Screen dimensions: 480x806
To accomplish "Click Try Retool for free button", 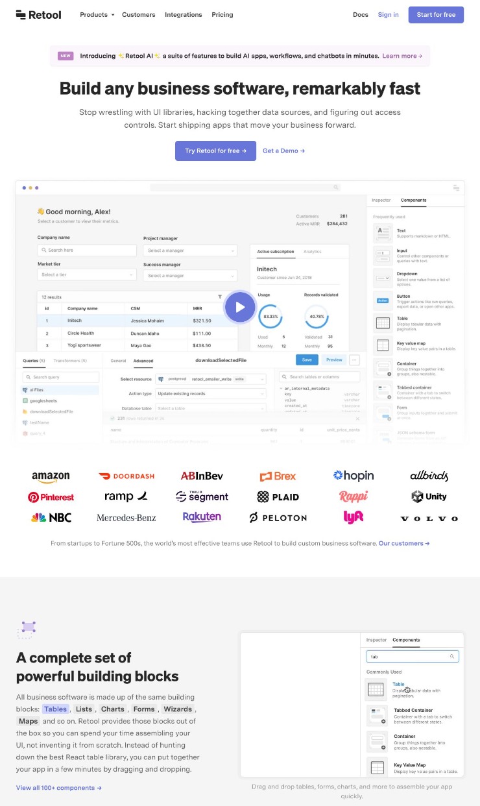I will coord(215,151).
